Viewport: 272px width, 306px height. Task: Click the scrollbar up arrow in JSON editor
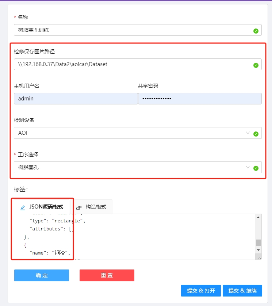(x=258, y=217)
